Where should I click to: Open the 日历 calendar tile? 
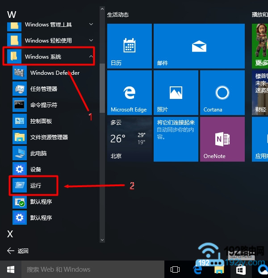[130, 46]
